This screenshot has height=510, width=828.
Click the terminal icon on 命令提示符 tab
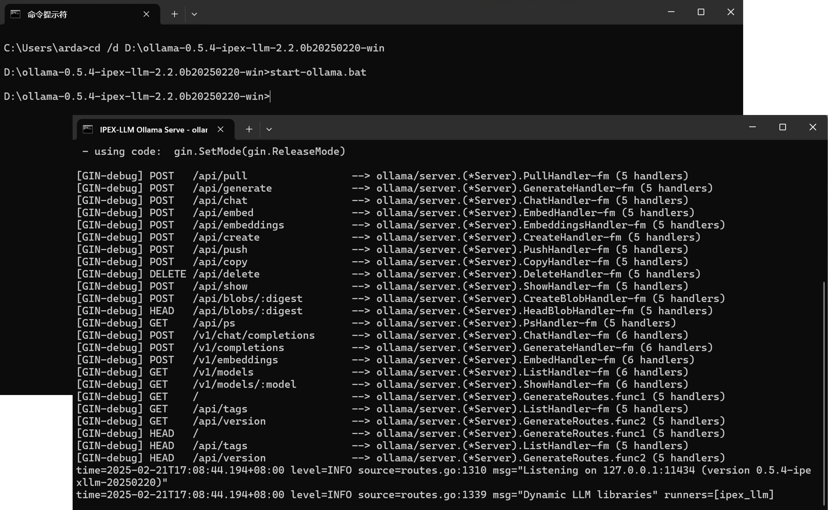coord(15,14)
